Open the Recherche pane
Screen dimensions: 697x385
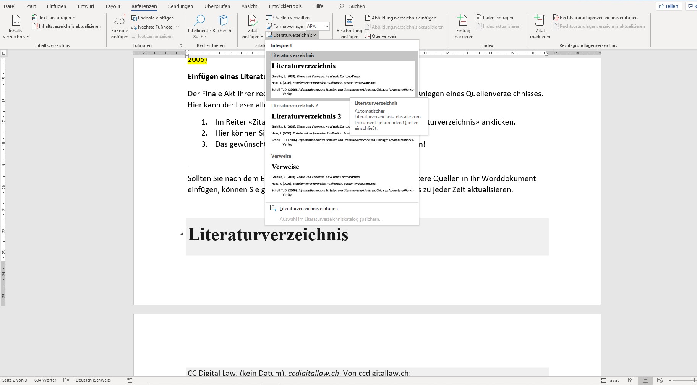(223, 26)
